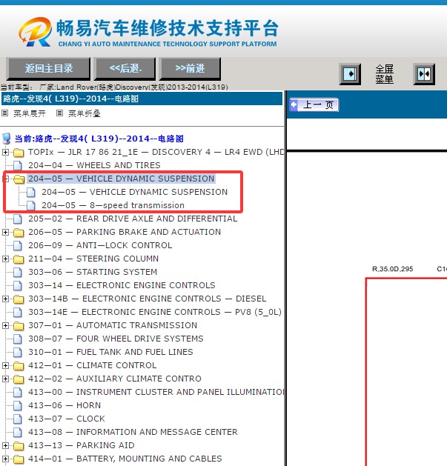Click the page icon of 413-07 CLOCK

[x=18, y=419]
